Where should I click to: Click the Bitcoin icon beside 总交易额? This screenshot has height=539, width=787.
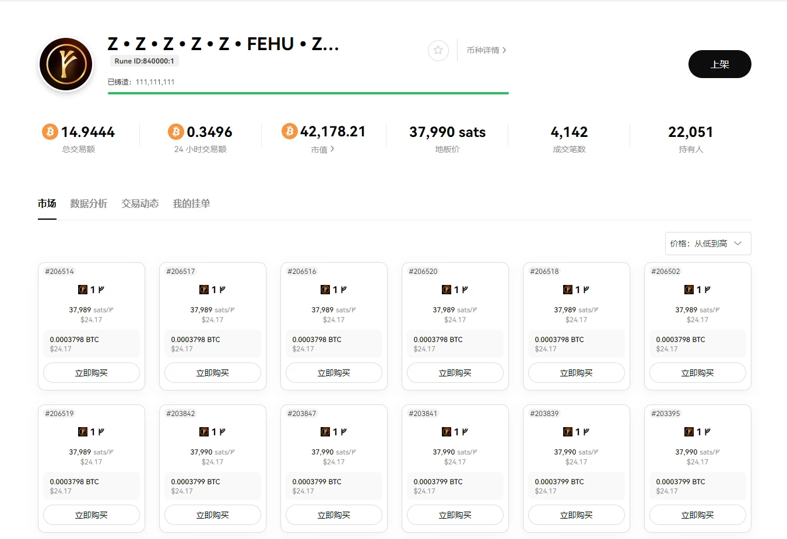(x=50, y=132)
